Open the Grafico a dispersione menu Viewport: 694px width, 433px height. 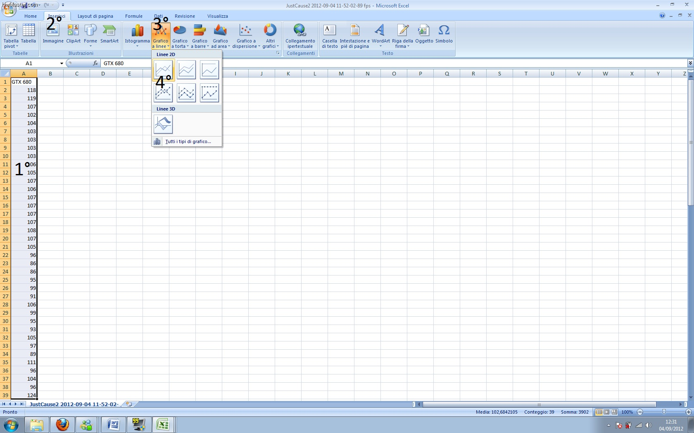pos(246,36)
